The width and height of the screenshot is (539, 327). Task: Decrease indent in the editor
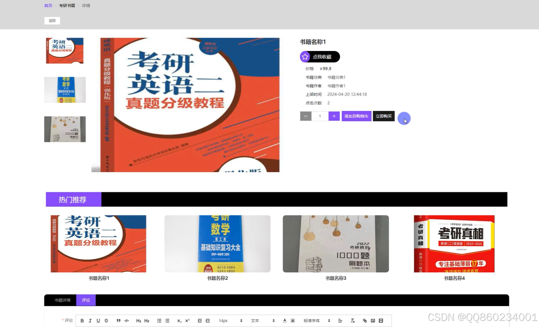pos(200,321)
